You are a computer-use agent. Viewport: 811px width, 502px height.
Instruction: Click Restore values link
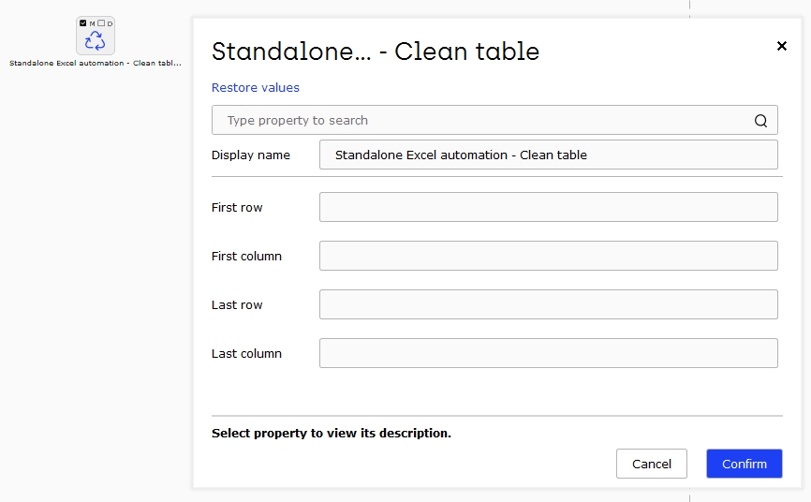pyautogui.click(x=256, y=87)
